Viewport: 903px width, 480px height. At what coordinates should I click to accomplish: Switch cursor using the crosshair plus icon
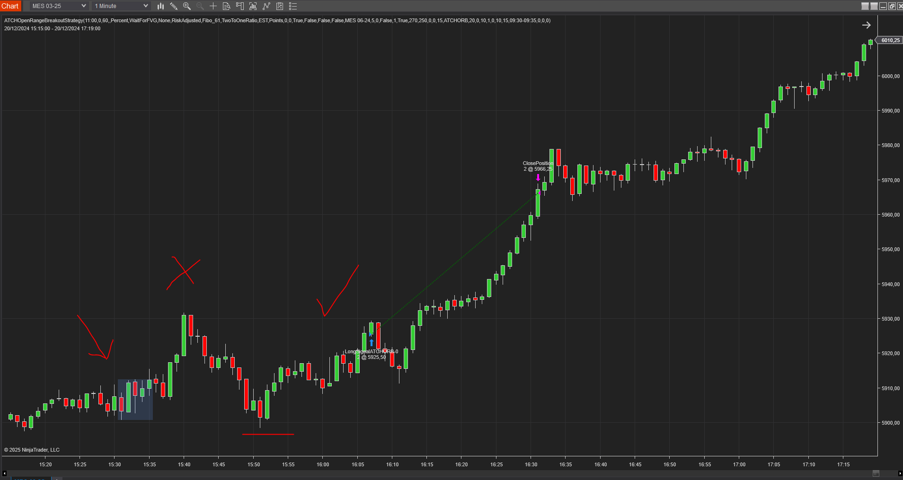213,6
